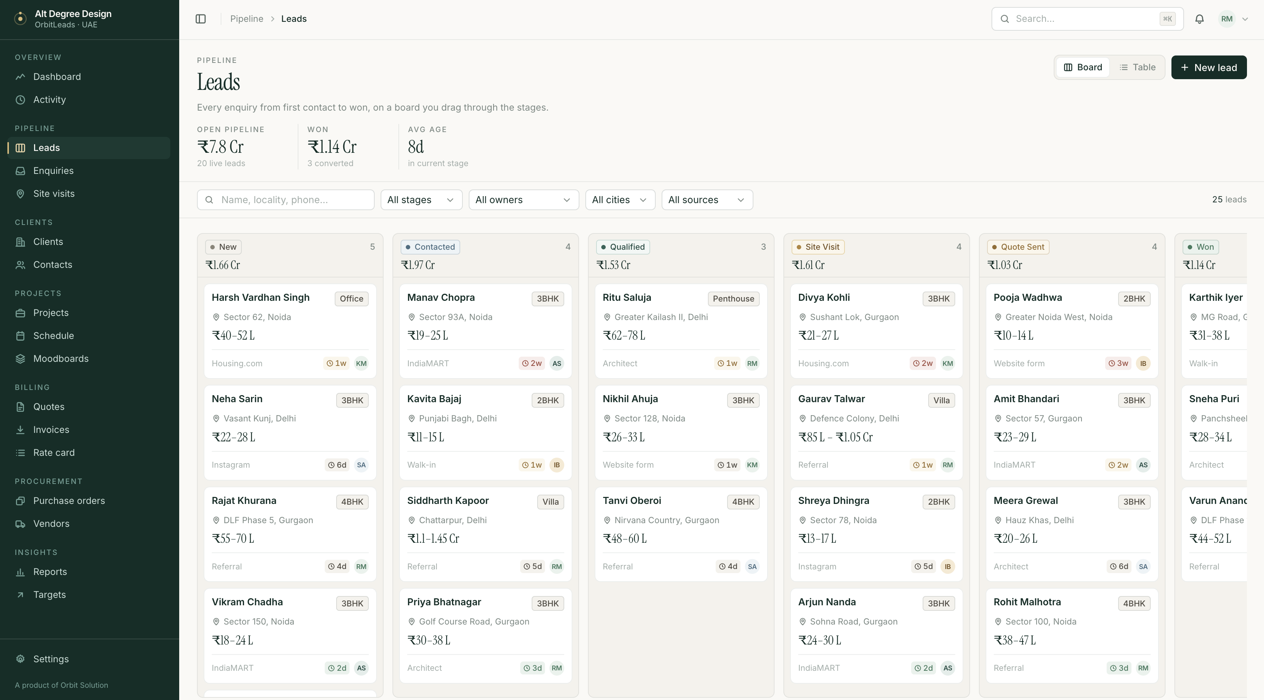
Task: Click the Contacts people icon
Action: click(x=20, y=265)
